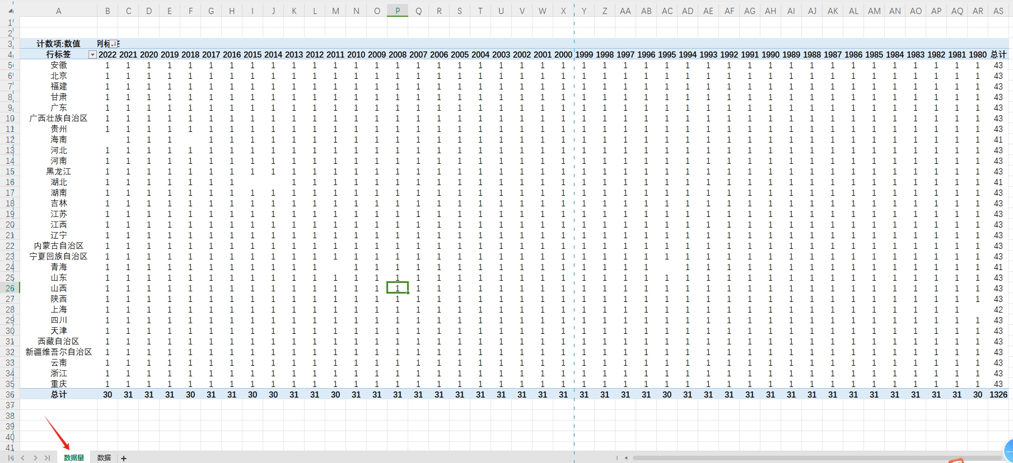Open the 行标签 filter dropdown
The height and width of the screenshot is (463, 1013).
click(x=92, y=55)
